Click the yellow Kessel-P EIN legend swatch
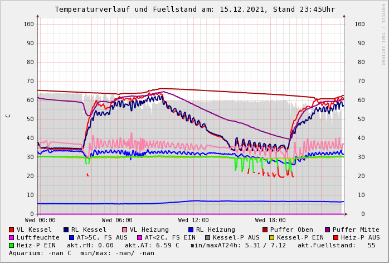Viewport: 389px width, 263px height. (271, 237)
